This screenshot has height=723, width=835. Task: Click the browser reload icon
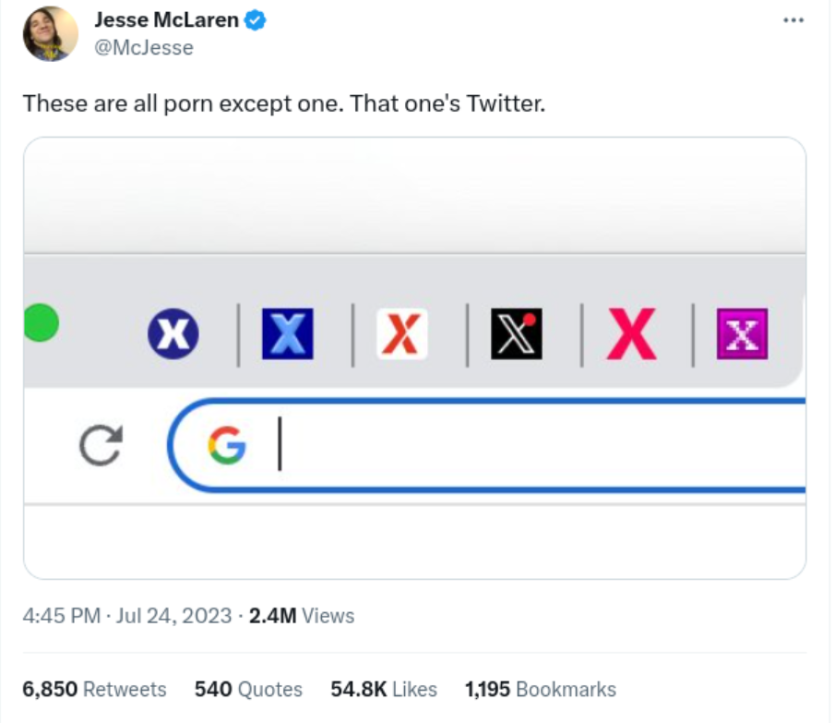101,445
